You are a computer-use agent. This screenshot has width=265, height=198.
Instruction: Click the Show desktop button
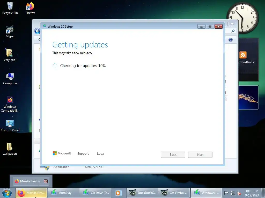point(263,193)
